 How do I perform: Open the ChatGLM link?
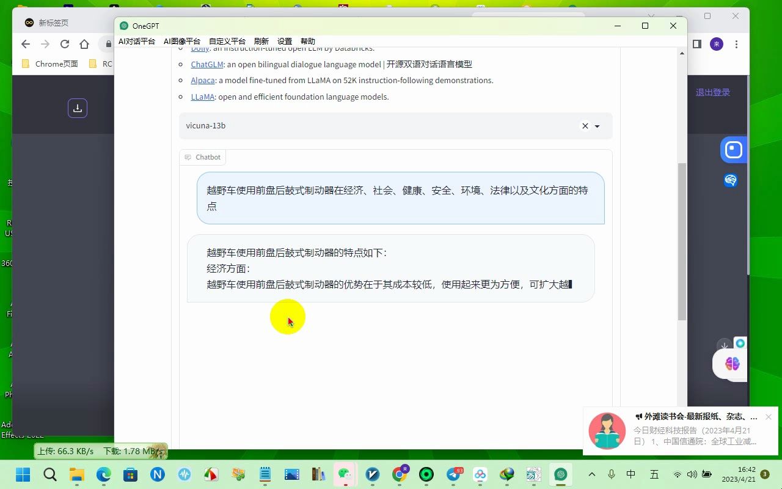pos(206,64)
